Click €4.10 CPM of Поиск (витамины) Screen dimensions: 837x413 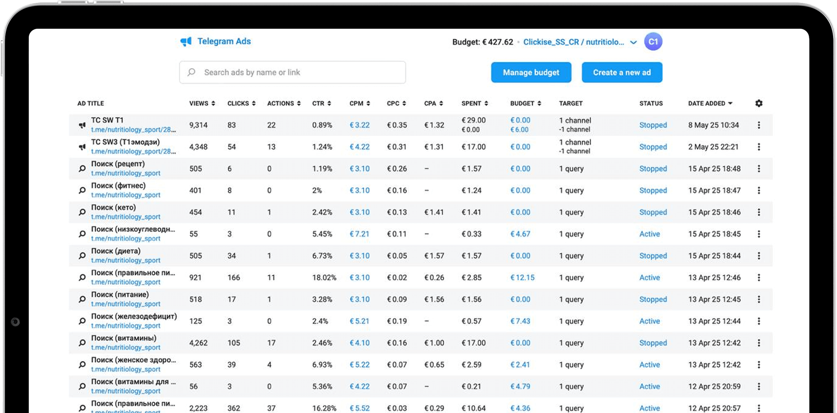360,343
